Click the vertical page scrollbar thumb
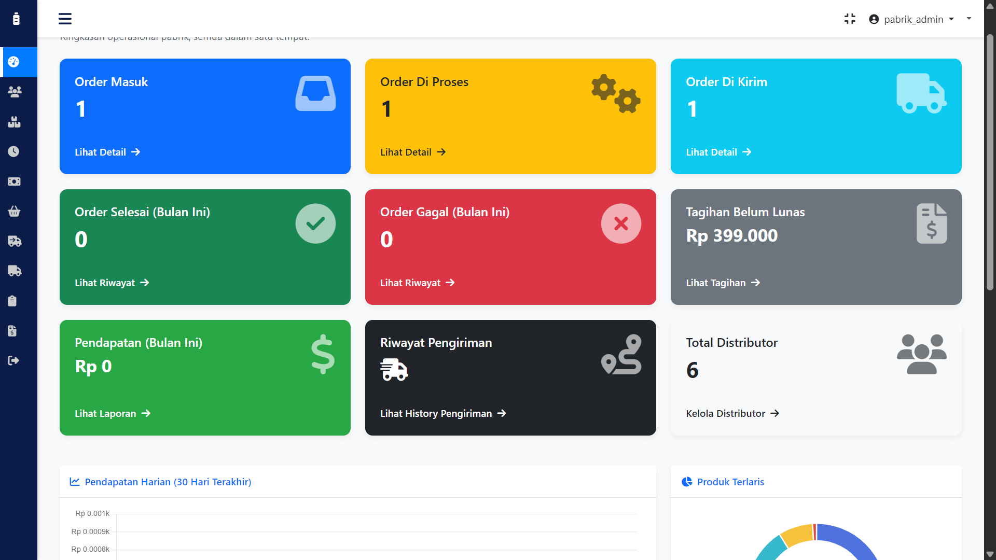The width and height of the screenshot is (996, 560). (x=990, y=162)
